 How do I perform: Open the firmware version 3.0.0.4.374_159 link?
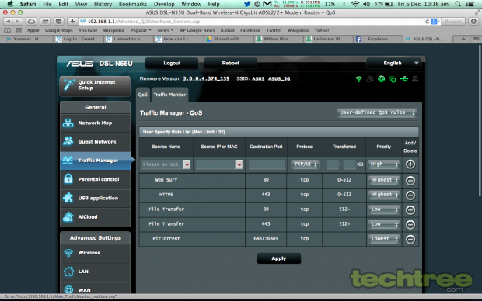[x=206, y=78]
